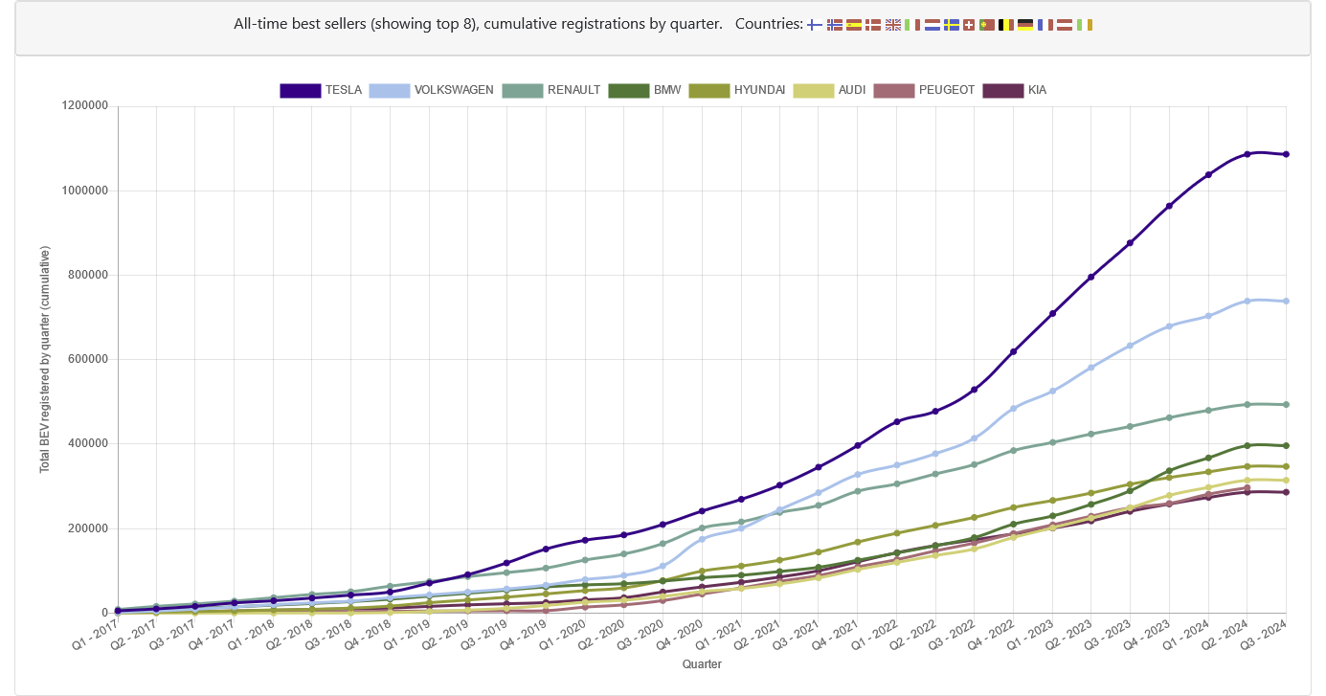This screenshot has height=696, width=1326.
Task: Toggle the PEUGEOT legend entry
Action: coord(925,90)
